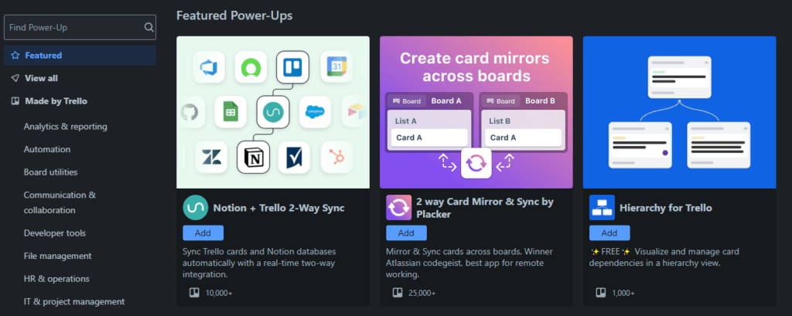Viewport: 792px width, 316px height.
Task: Click the board icon beside 25,000+ installs
Action: (398, 293)
